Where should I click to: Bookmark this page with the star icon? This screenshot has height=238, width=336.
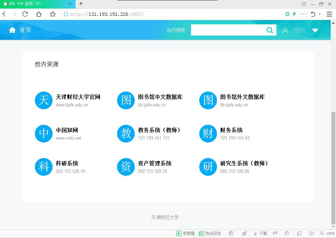(53, 14)
